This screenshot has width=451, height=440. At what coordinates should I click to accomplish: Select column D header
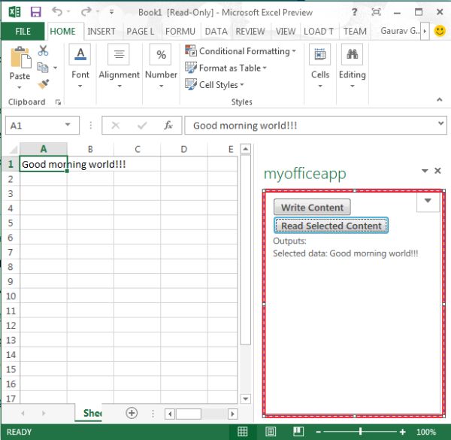point(184,149)
